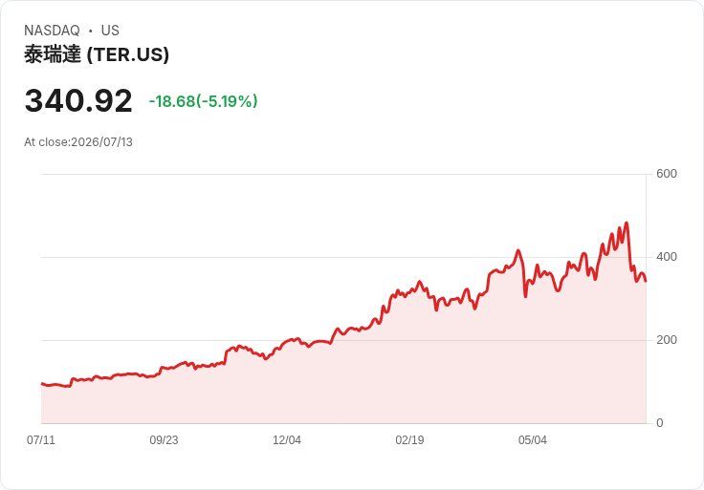The height and width of the screenshot is (490, 704).
Task: Click the 600 y-axis value label
Action: click(667, 174)
